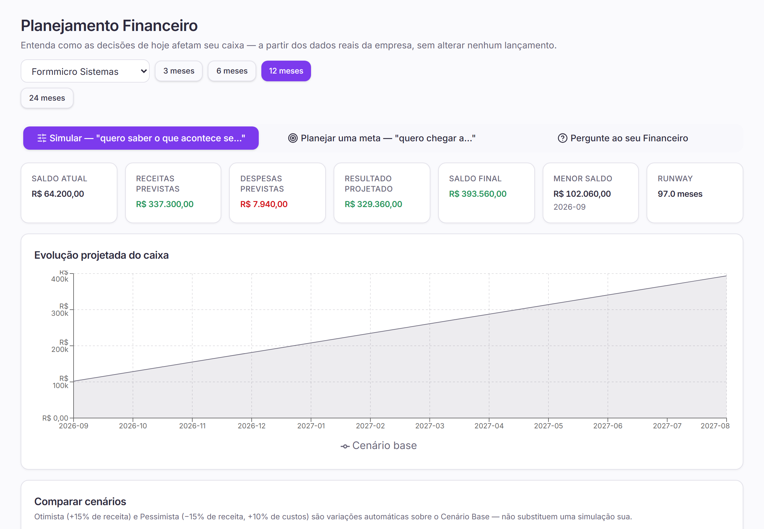Switch to Pergunte ao seu Financeiro tab
Screen dimensions: 764x529
click(623, 138)
